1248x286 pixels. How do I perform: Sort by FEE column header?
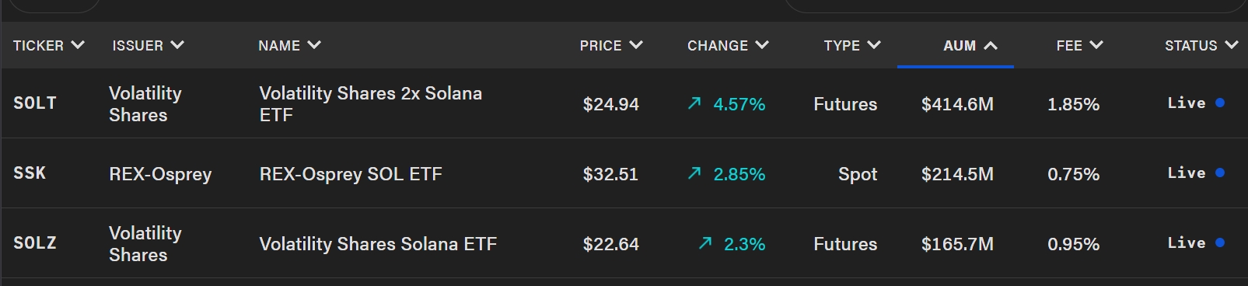pyautogui.click(x=1079, y=45)
